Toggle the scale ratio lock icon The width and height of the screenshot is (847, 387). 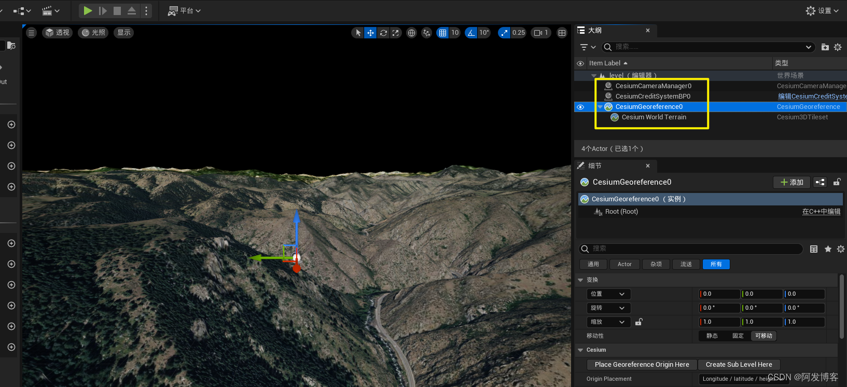[x=639, y=322]
